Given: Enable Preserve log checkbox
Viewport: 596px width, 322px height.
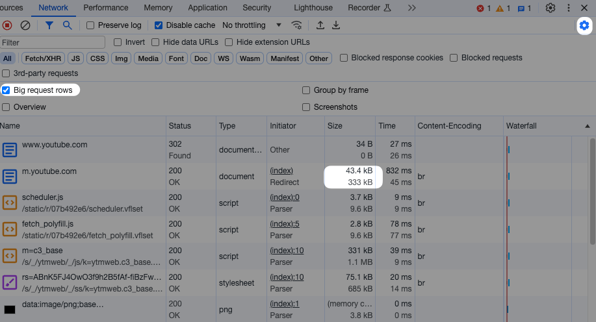Looking at the screenshot, I should tap(90, 25).
